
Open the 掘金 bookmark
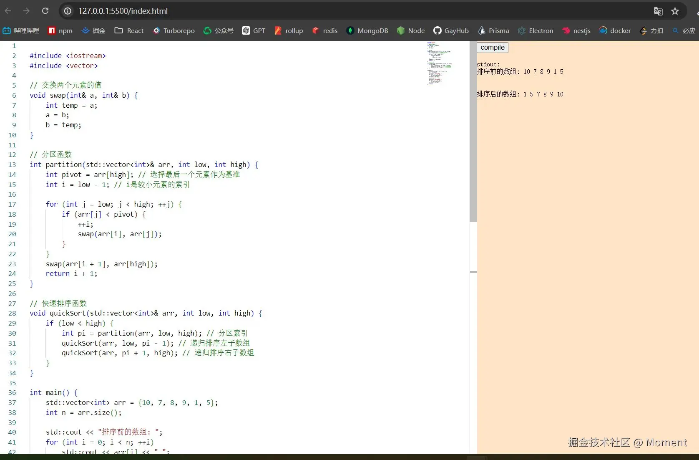pyautogui.click(x=93, y=30)
